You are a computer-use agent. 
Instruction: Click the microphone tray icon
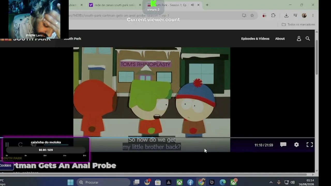(x=279, y=182)
